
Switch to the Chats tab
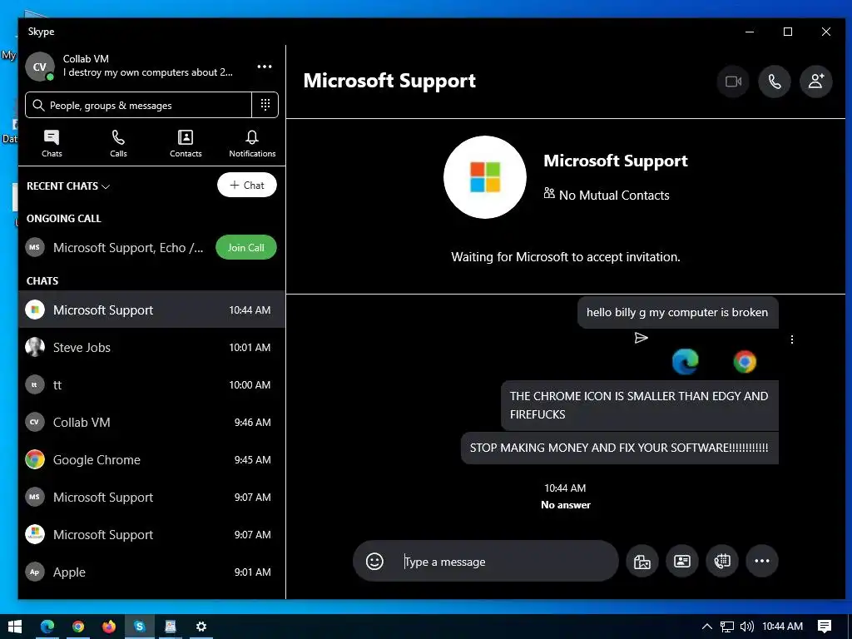point(52,143)
